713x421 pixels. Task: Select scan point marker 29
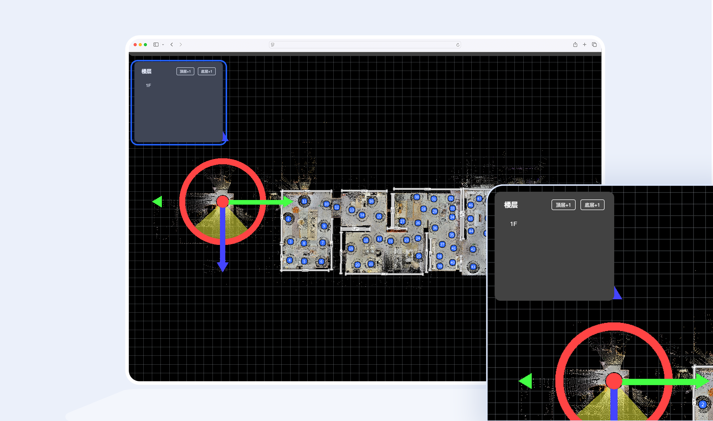[435, 211]
